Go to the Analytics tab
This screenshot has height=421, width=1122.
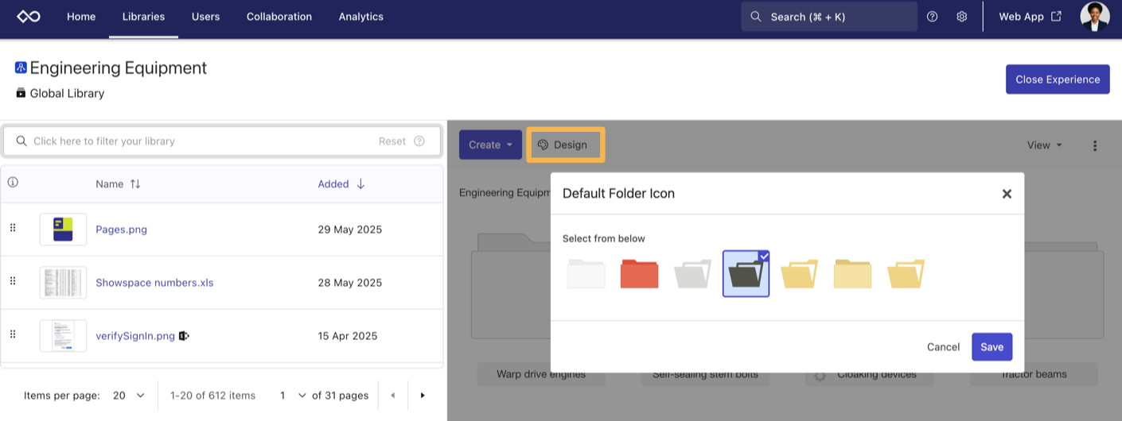tap(360, 17)
